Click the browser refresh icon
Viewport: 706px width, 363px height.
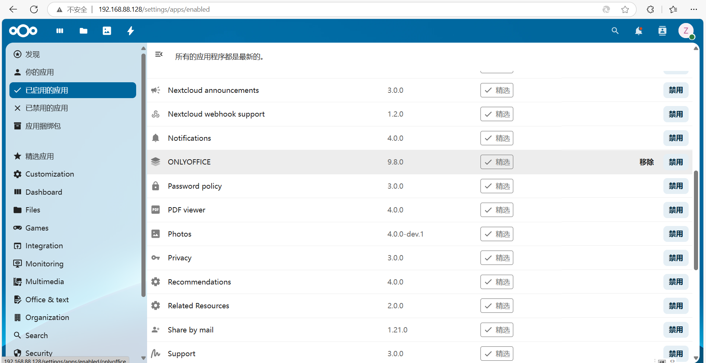[x=34, y=9]
